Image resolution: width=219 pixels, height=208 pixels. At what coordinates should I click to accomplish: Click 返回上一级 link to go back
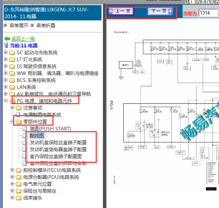click(23, 39)
